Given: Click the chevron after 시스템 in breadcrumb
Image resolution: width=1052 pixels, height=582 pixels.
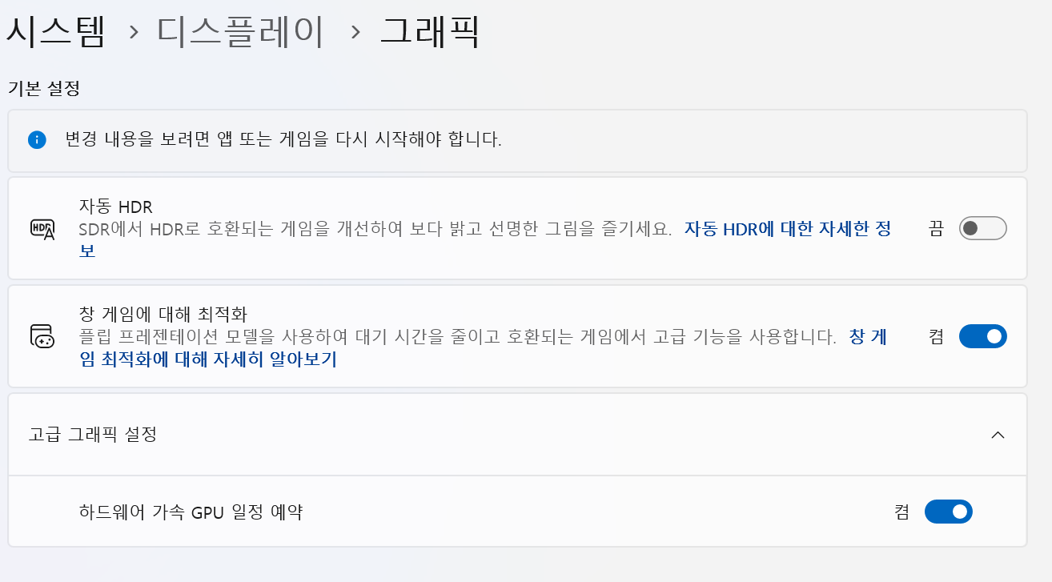Looking at the screenshot, I should tap(134, 33).
